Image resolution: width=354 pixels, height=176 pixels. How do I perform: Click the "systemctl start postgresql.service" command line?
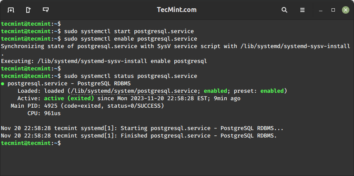(x=129, y=31)
